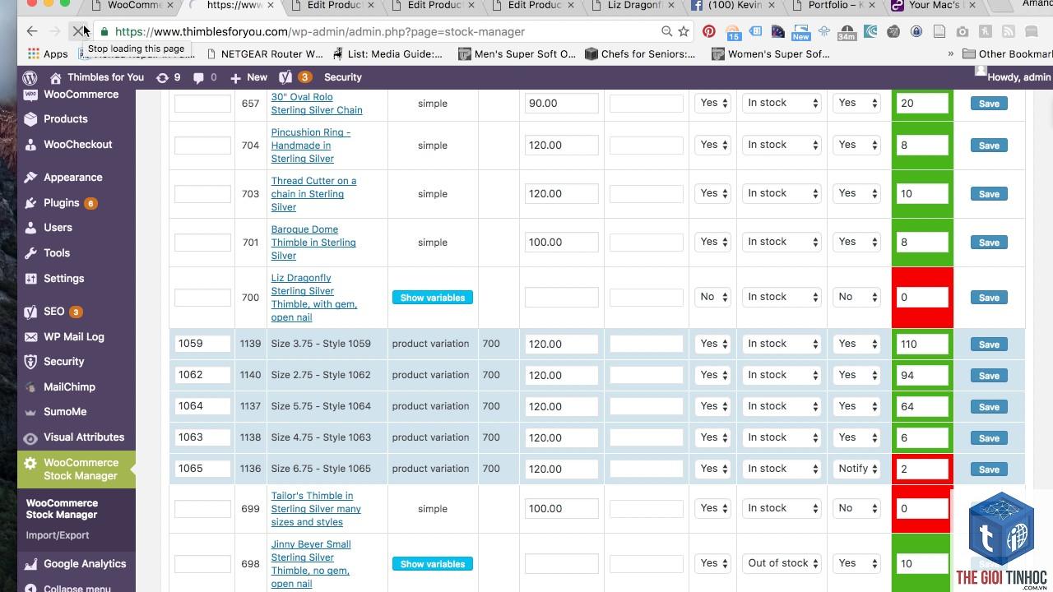1053x592 pixels.
Task: Click the zoom magnifier icon in the address bar
Action: point(666,31)
